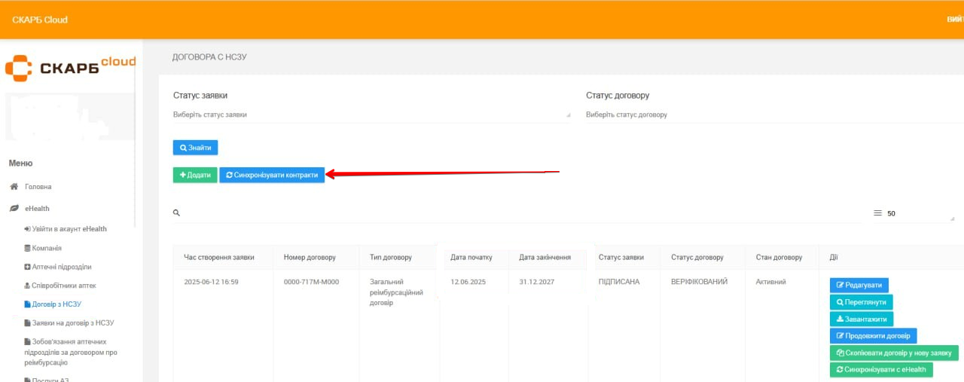The height and width of the screenshot is (382, 964).
Task: Click the home icon beside Головна
Action: pyautogui.click(x=14, y=187)
